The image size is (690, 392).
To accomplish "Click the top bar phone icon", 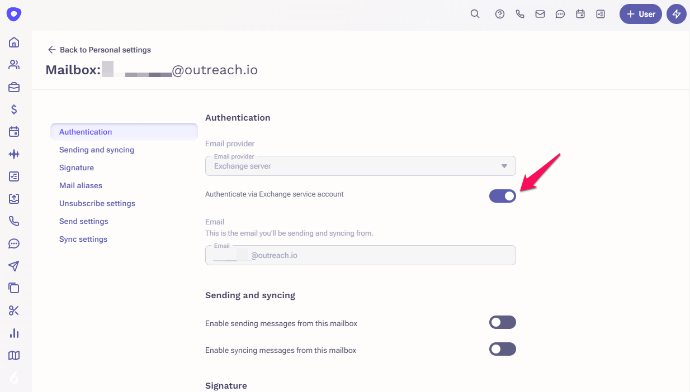I will pos(520,14).
